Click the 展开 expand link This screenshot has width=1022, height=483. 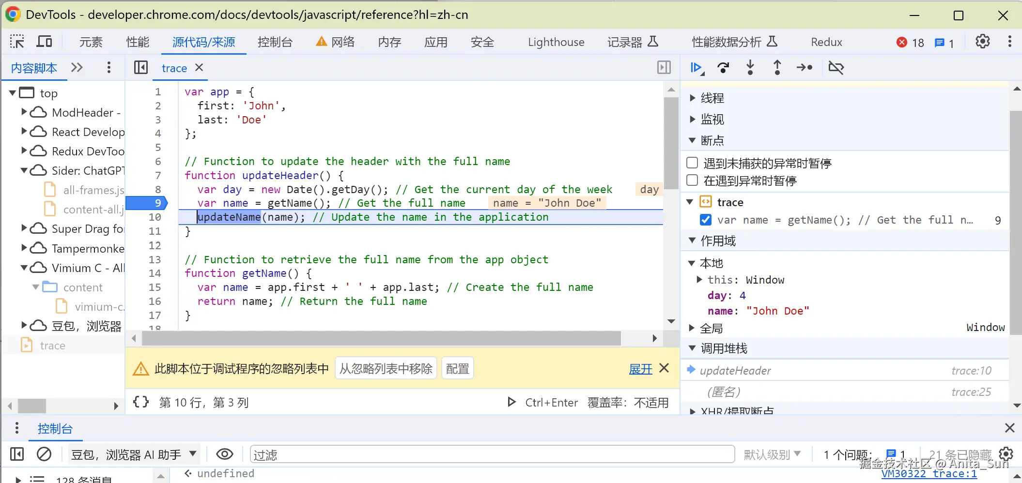(640, 369)
